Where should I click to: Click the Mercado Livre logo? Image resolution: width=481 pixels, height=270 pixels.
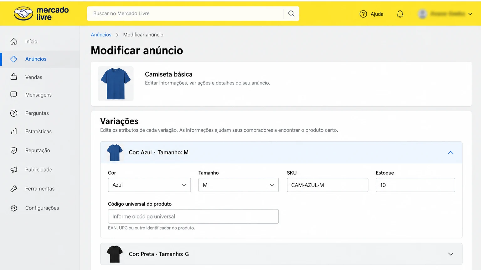[x=41, y=13]
